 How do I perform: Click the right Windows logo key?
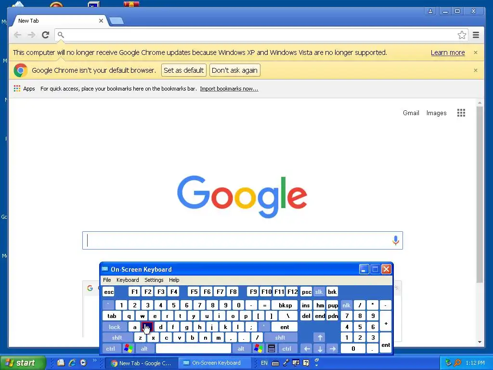[259, 349]
